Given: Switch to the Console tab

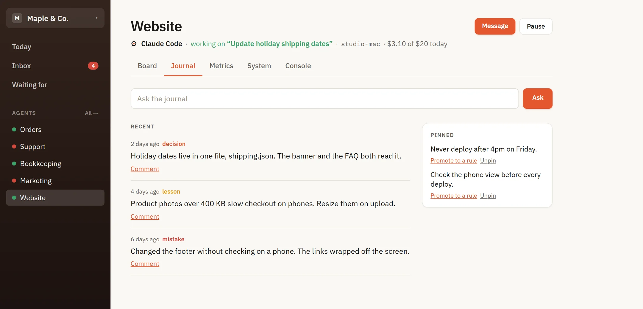Looking at the screenshot, I should pyautogui.click(x=298, y=66).
